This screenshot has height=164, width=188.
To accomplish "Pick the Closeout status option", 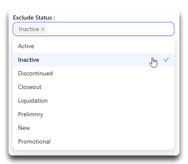I will pyautogui.click(x=93, y=87).
